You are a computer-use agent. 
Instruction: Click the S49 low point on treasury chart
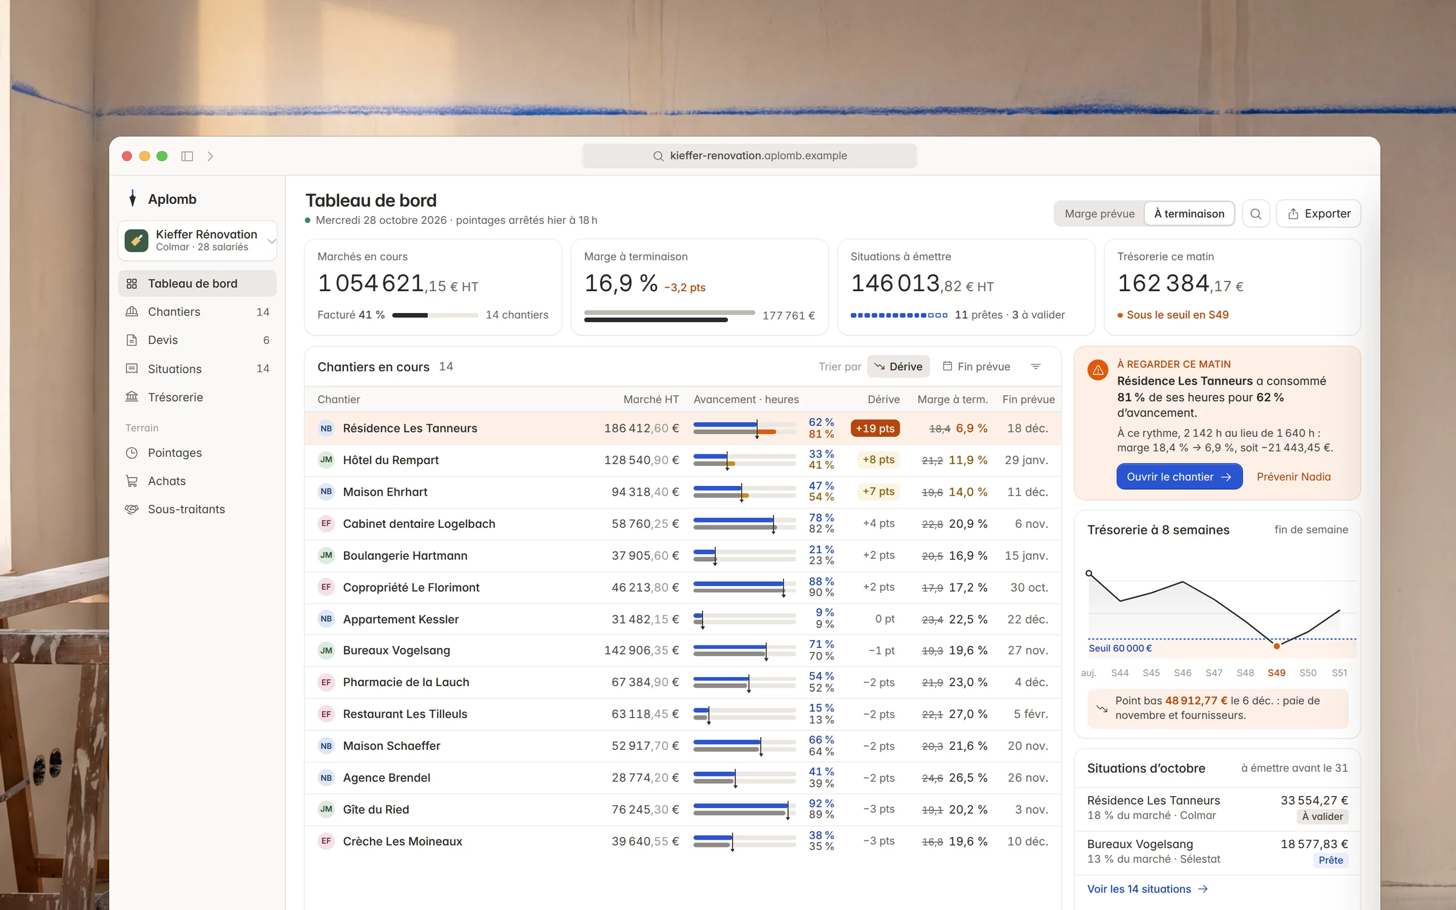pos(1276,646)
